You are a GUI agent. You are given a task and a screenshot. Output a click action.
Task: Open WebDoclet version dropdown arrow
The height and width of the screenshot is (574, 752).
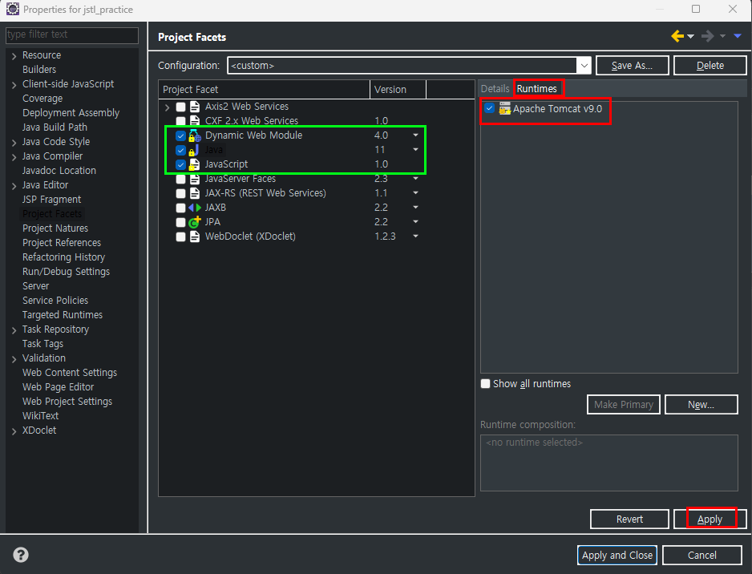pyautogui.click(x=416, y=236)
